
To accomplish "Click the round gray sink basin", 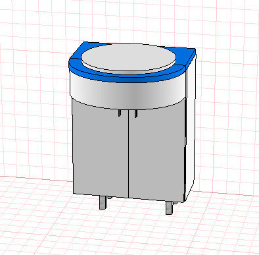I will tap(129, 58).
